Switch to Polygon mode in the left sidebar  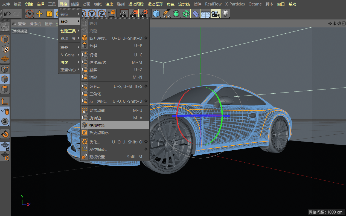click(5, 89)
